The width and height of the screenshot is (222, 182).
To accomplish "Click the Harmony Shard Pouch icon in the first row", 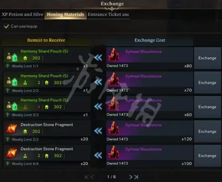I will [x=12, y=57].
